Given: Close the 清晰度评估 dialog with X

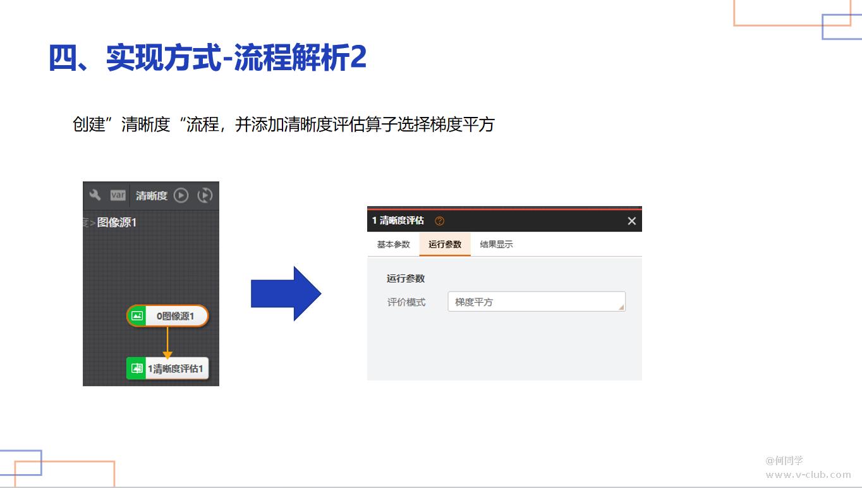Looking at the screenshot, I should coord(631,221).
